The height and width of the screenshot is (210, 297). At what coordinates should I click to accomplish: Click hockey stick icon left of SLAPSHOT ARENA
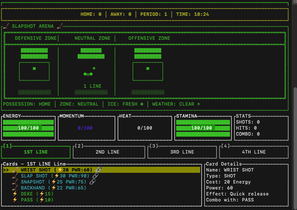6,26
